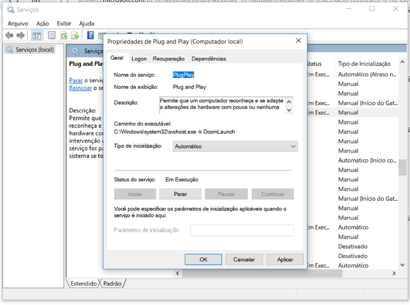Click the highlighted PlugPlay service name text
410x305 pixels.
183,75
